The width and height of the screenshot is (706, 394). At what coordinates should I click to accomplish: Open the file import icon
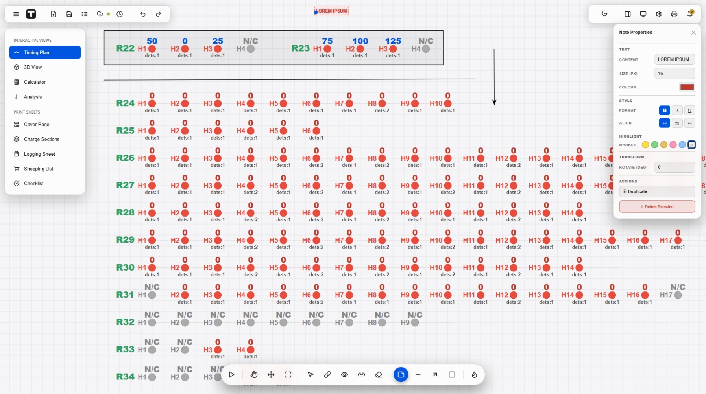pos(54,14)
